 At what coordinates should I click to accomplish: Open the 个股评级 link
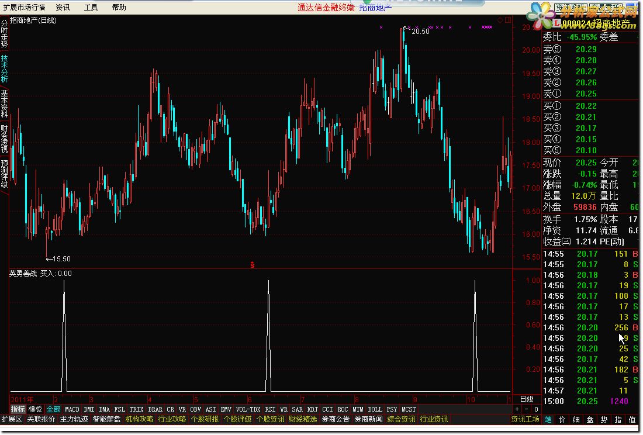pyautogui.click(x=238, y=419)
